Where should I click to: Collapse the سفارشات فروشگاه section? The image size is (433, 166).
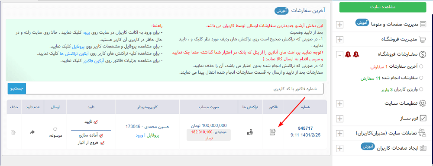pyautogui.click(x=339, y=55)
